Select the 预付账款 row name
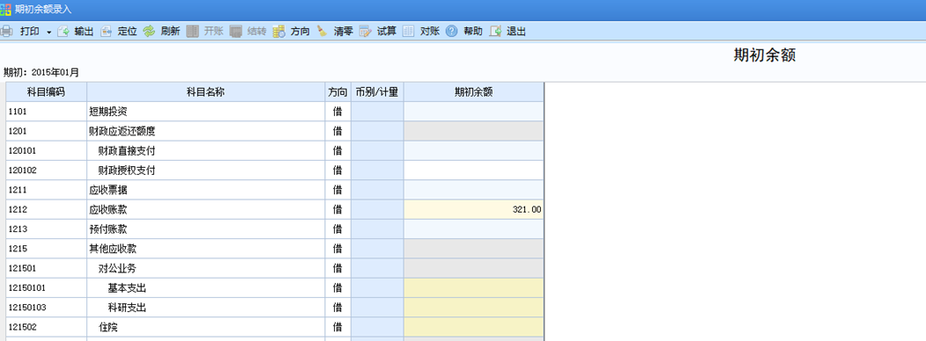This screenshot has width=926, height=341. pyautogui.click(x=108, y=229)
